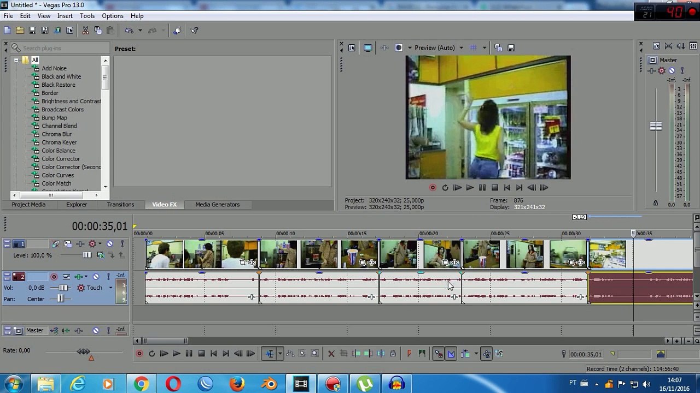Viewport: 700px width, 393px height.
Task: Adjust video track Level slider
Action: [x=87, y=255]
